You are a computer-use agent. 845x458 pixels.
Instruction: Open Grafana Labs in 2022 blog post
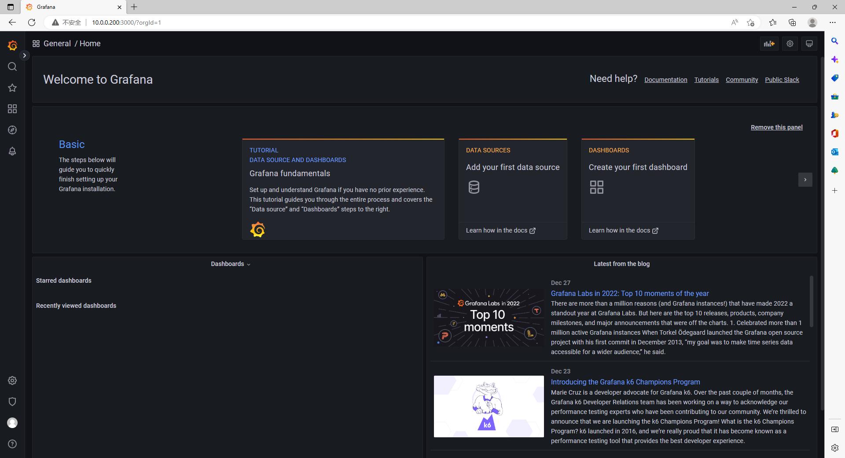point(630,293)
